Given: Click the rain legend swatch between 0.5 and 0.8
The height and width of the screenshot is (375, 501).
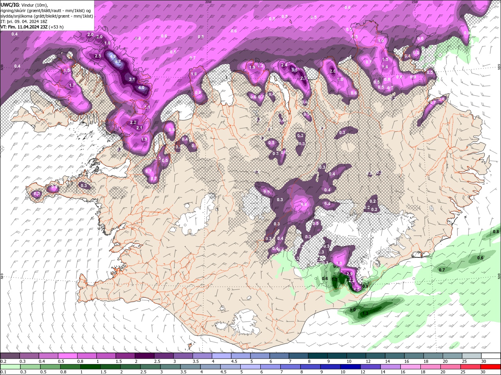Looking at the screenshot, I should 50,366.
